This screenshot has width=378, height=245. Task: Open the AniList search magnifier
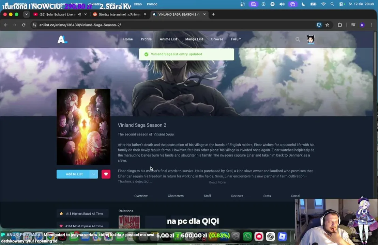point(298,39)
